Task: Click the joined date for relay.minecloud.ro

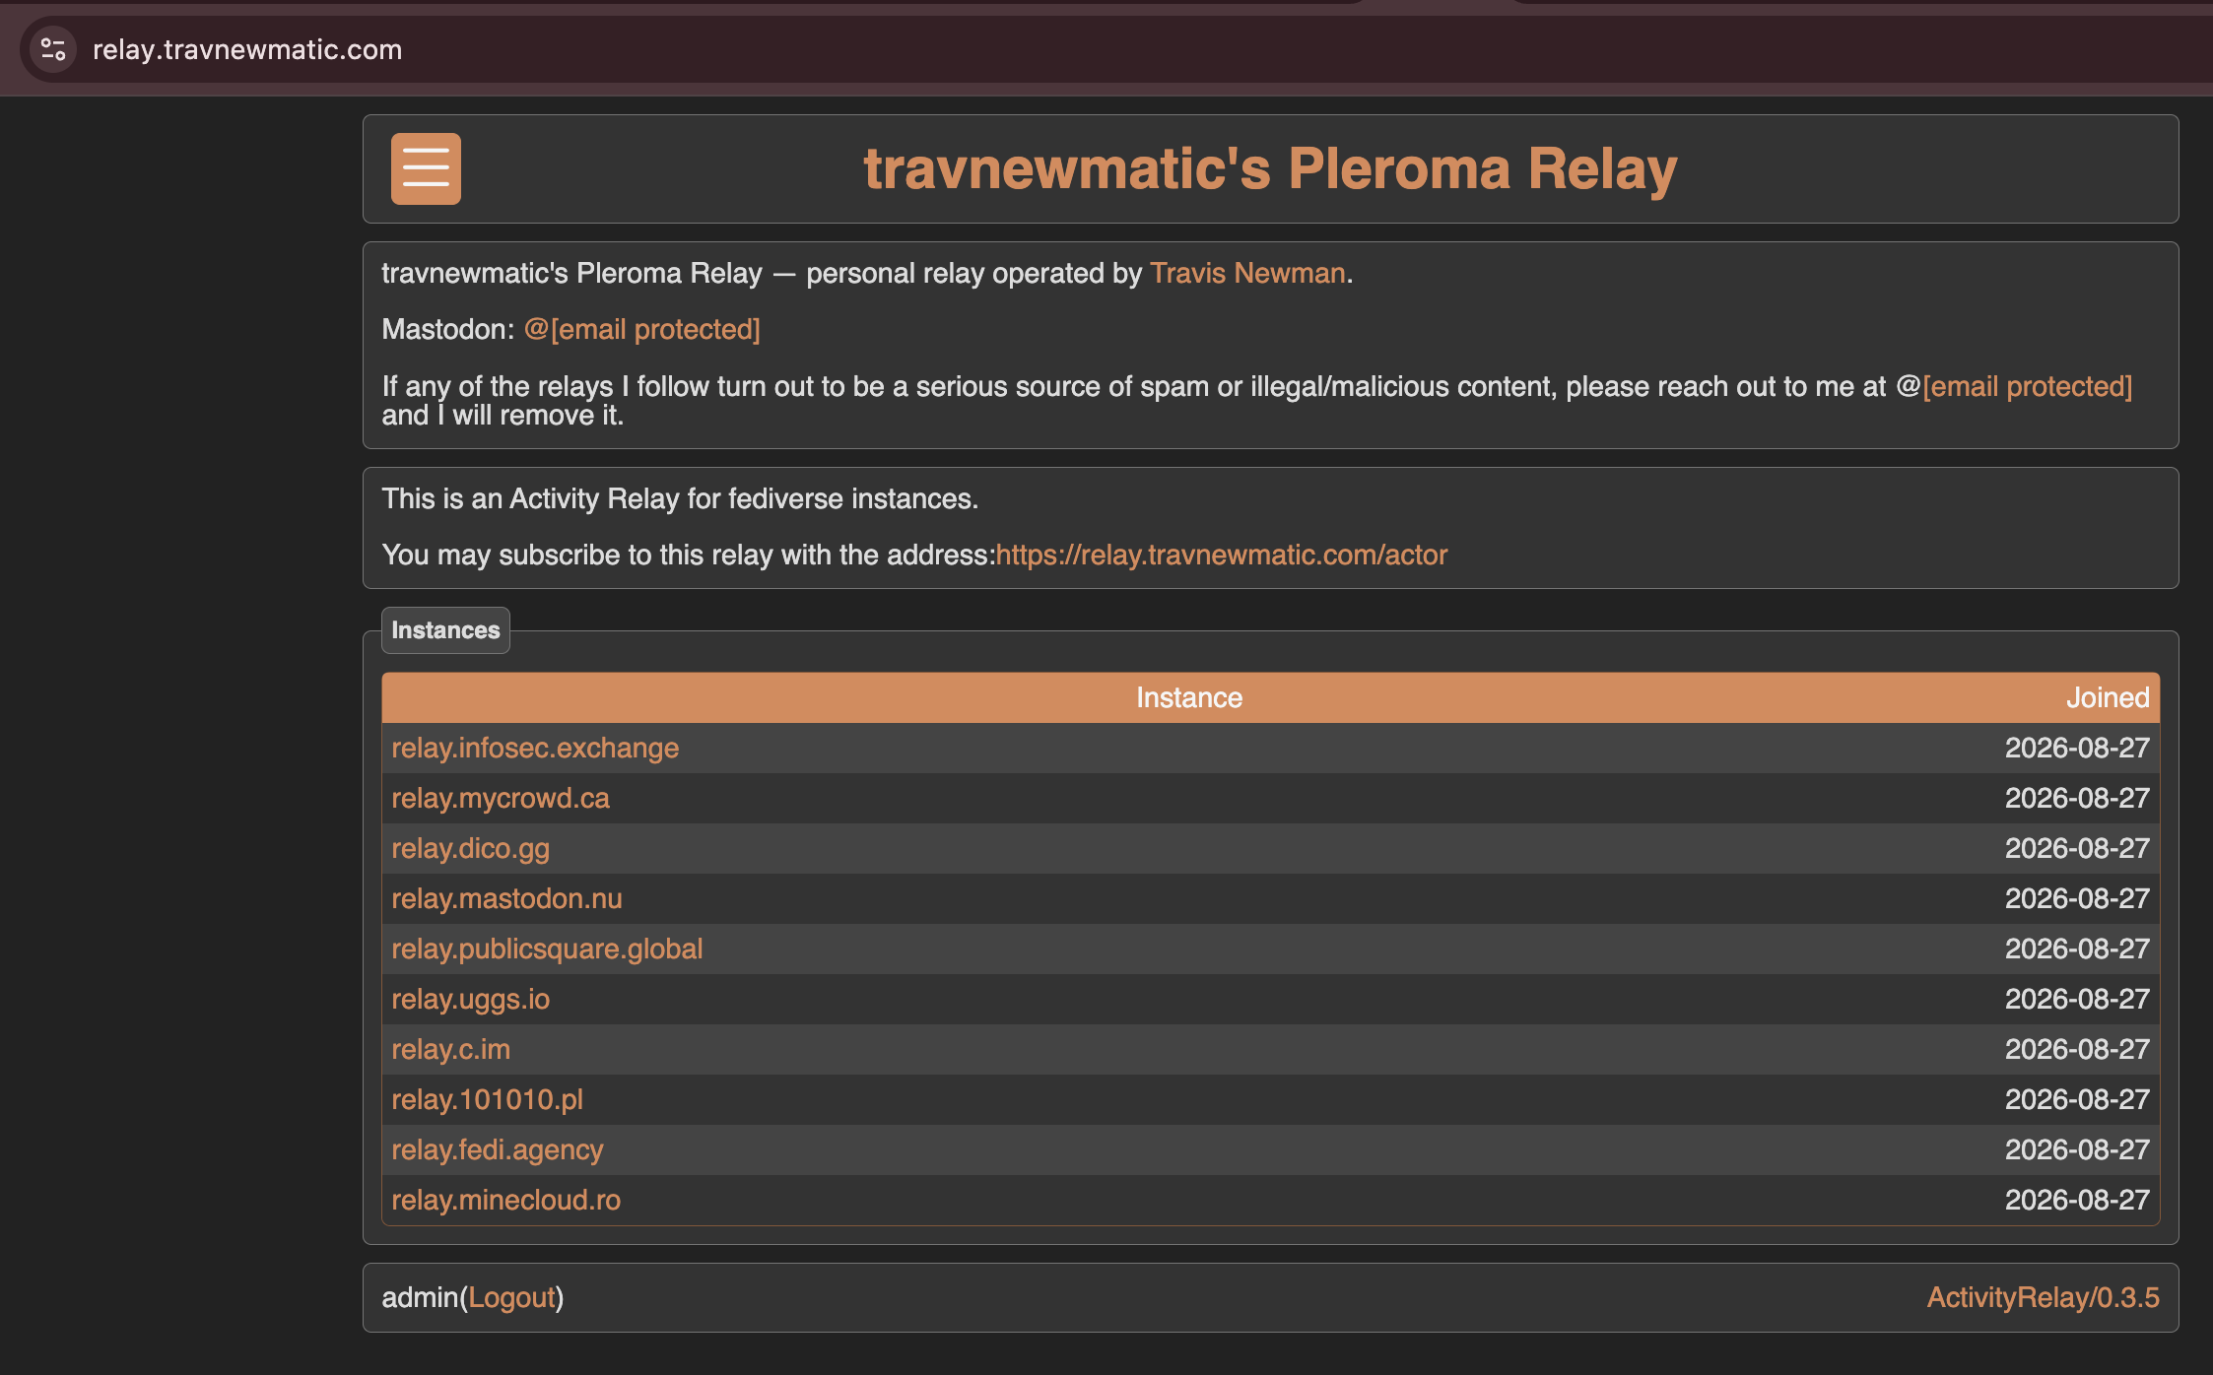Action: pyautogui.click(x=2077, y=1200)
